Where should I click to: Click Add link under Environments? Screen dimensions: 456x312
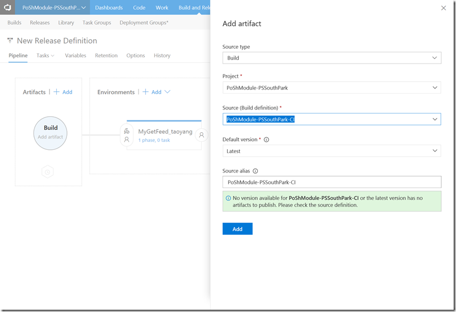click(x=156, y=92)
